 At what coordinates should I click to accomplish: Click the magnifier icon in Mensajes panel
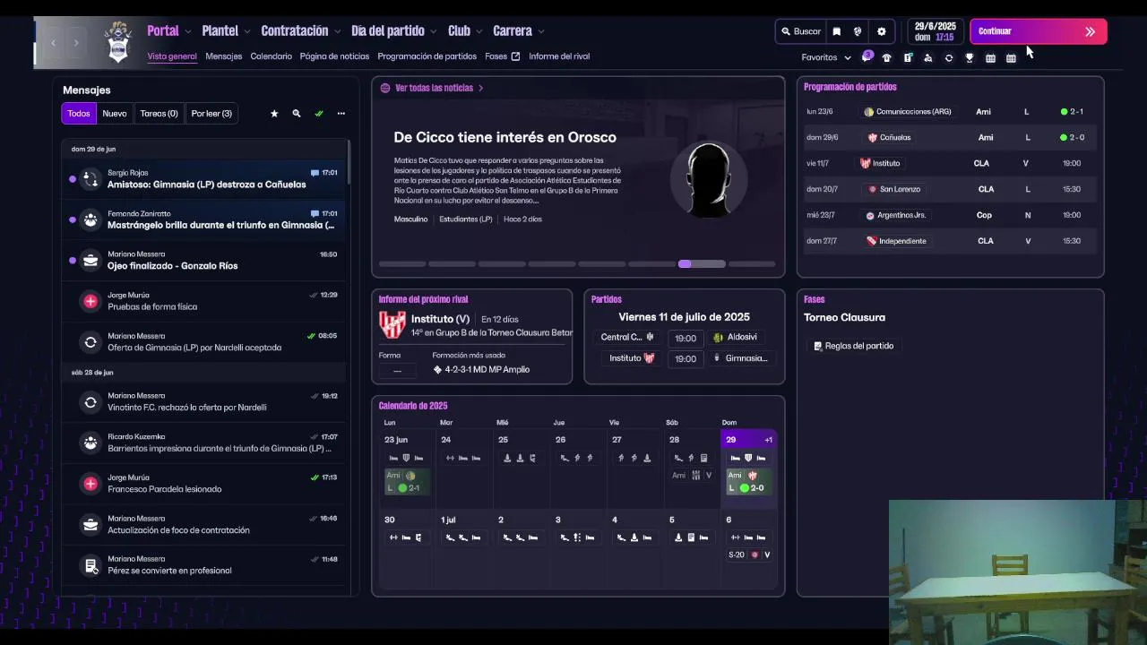pyautogui.click(x=297, y=114)
